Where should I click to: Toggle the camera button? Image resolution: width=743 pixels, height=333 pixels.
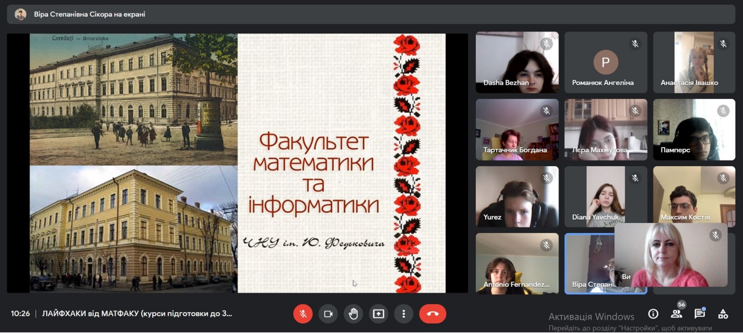pos(328,314)
